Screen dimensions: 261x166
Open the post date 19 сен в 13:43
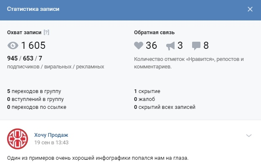pyautogui.click(x=51, y=143)
